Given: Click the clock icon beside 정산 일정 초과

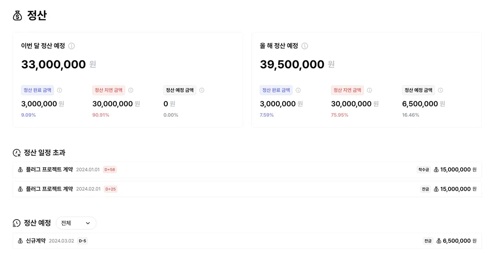Looking at the screenshot, I should point(16,153).
